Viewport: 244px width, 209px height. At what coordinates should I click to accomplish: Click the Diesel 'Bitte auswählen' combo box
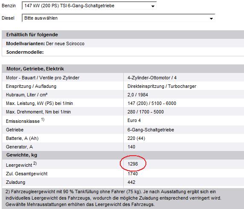(x=119, y=18)
